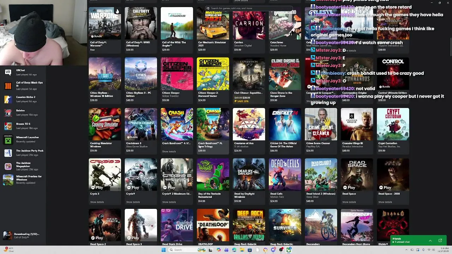Switch to the Xbox app taskbar icon
Viewport: 452px width, 254px height.
[289, 250]
